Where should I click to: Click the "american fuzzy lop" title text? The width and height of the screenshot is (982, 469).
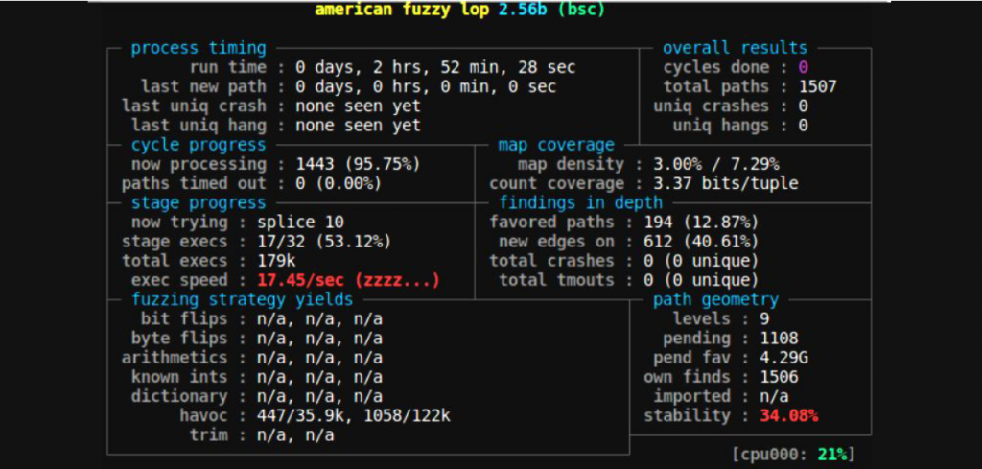(x=401, y=10)
